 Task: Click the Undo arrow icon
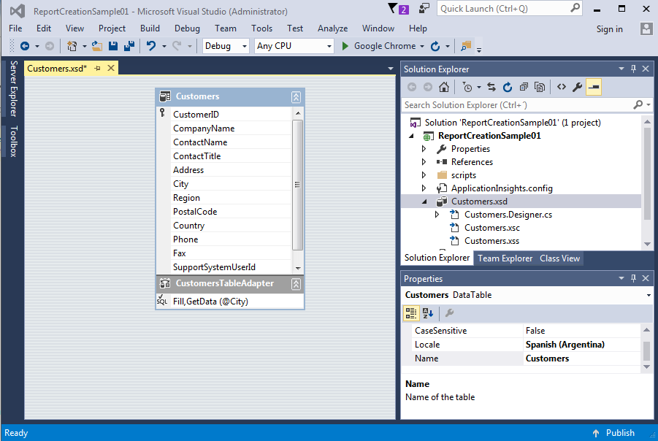pyautogui.click(x=151, y=46)
